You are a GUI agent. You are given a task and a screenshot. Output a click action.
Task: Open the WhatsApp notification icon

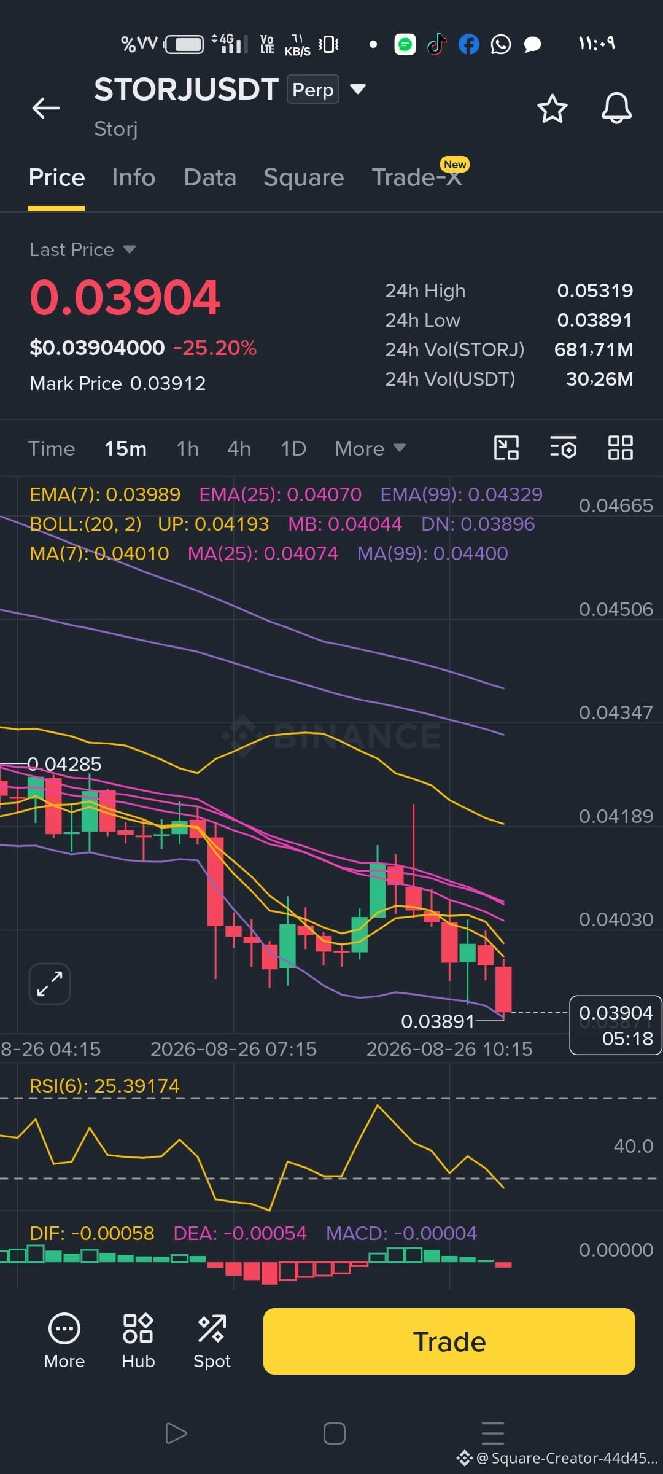tap(501, 44)
